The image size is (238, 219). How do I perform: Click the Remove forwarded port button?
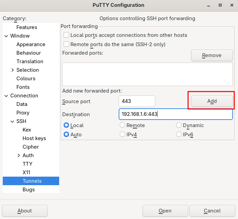(x=212, y=55)
